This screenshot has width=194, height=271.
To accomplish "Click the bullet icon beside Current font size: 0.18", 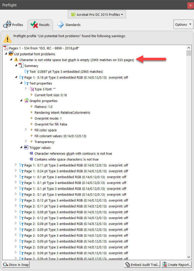I will [31, 95].
